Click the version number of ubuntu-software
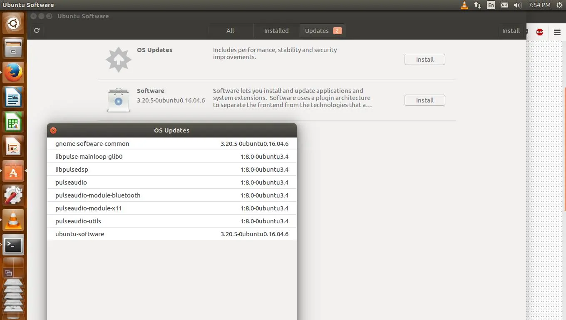The height and width of the screenshot is (320, 566). pyautogui.click(x=254, y=234)
